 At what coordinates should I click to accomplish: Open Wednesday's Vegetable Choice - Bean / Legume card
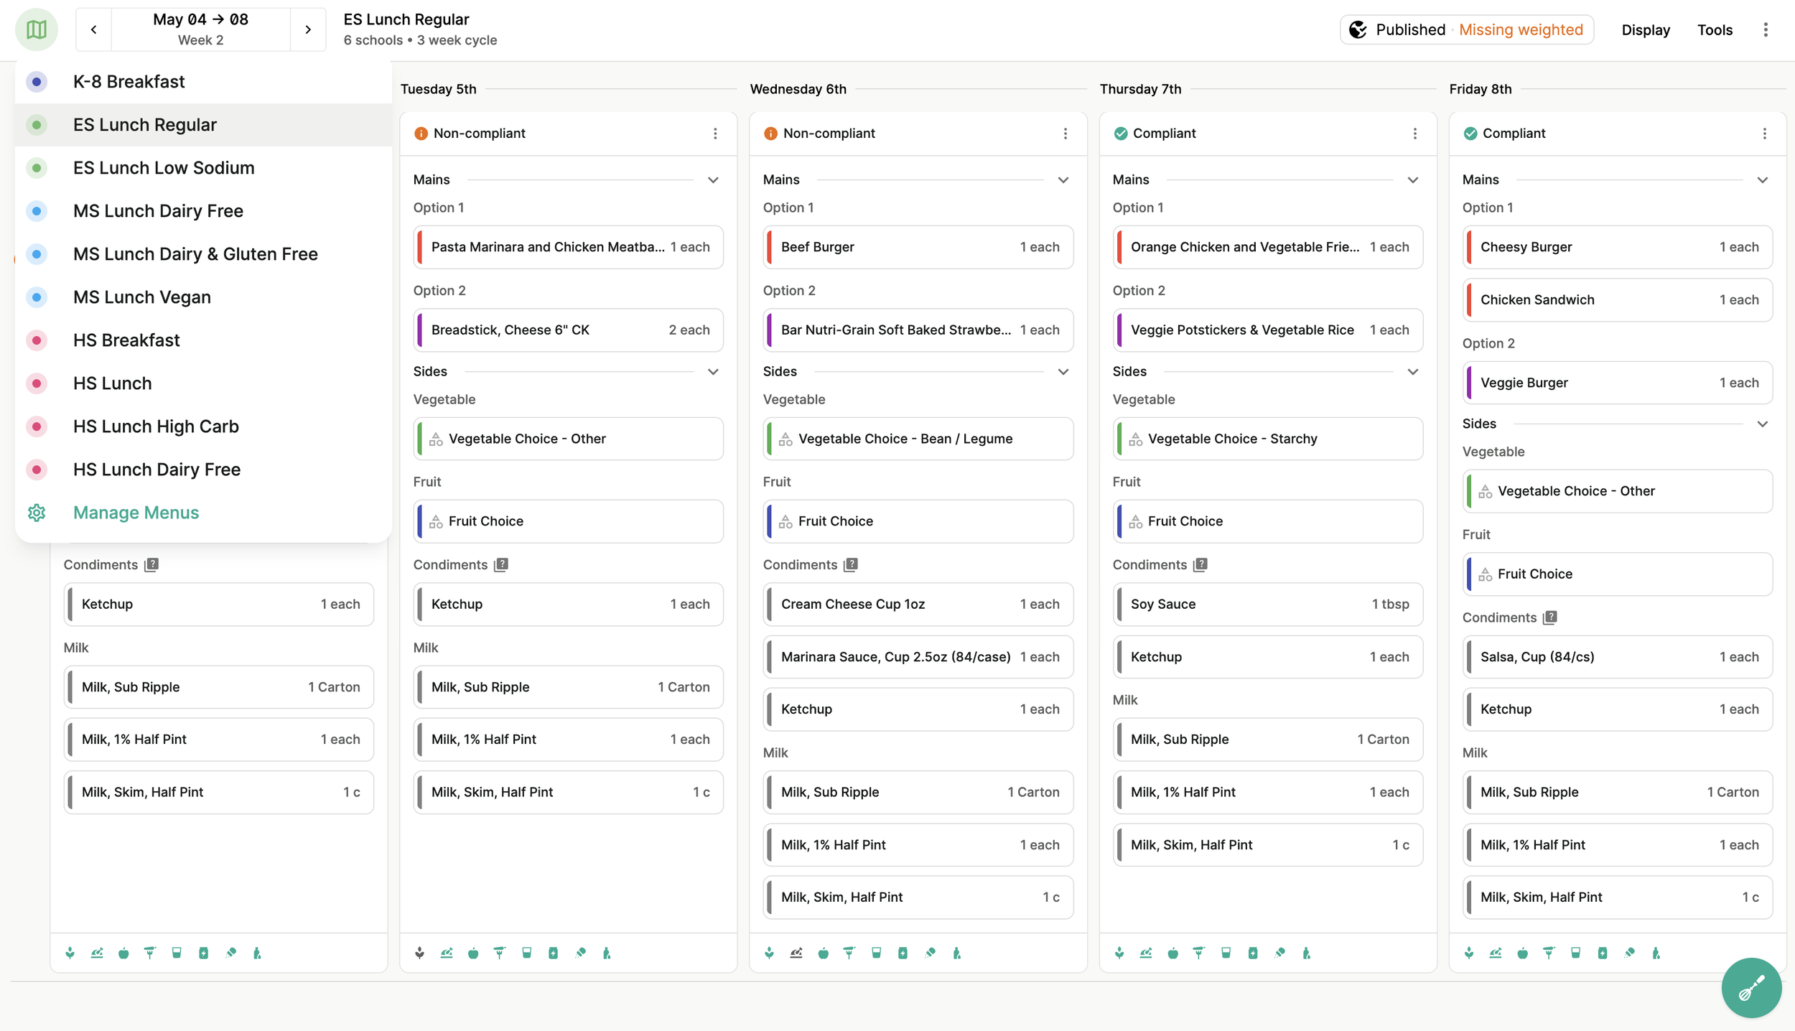click(918, 439)
